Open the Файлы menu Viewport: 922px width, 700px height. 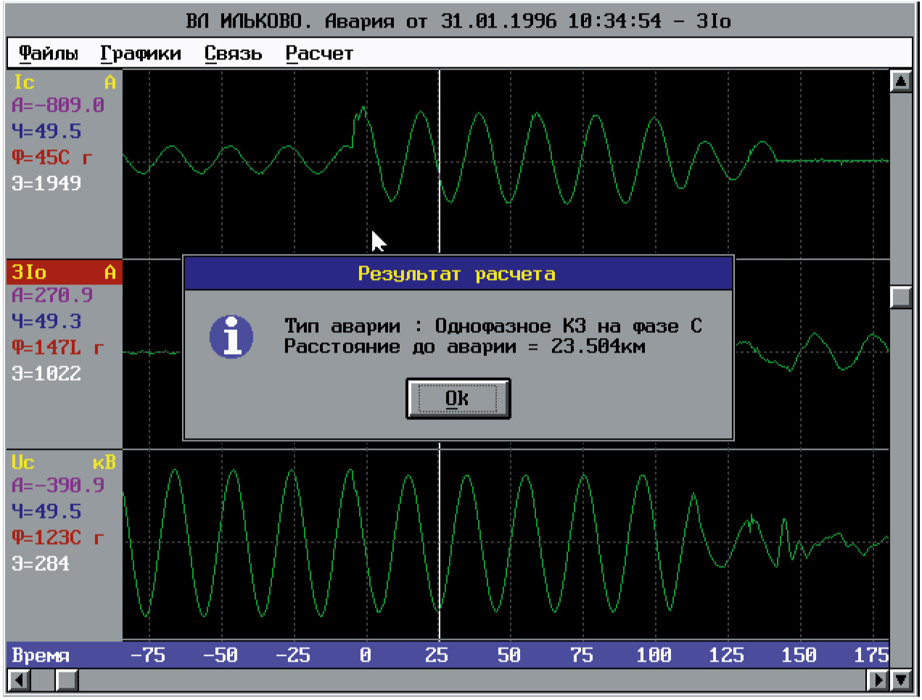48,54
